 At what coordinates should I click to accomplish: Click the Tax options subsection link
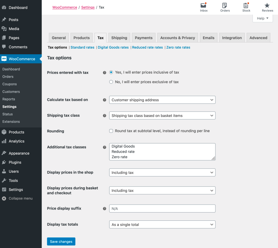click(x=57, y=47)
